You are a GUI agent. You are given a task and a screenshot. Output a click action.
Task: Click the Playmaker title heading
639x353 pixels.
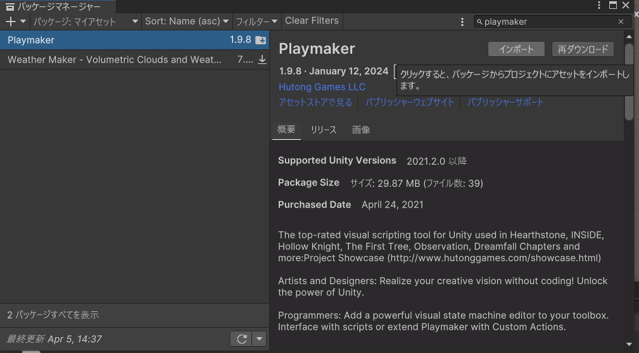point(317,49)
